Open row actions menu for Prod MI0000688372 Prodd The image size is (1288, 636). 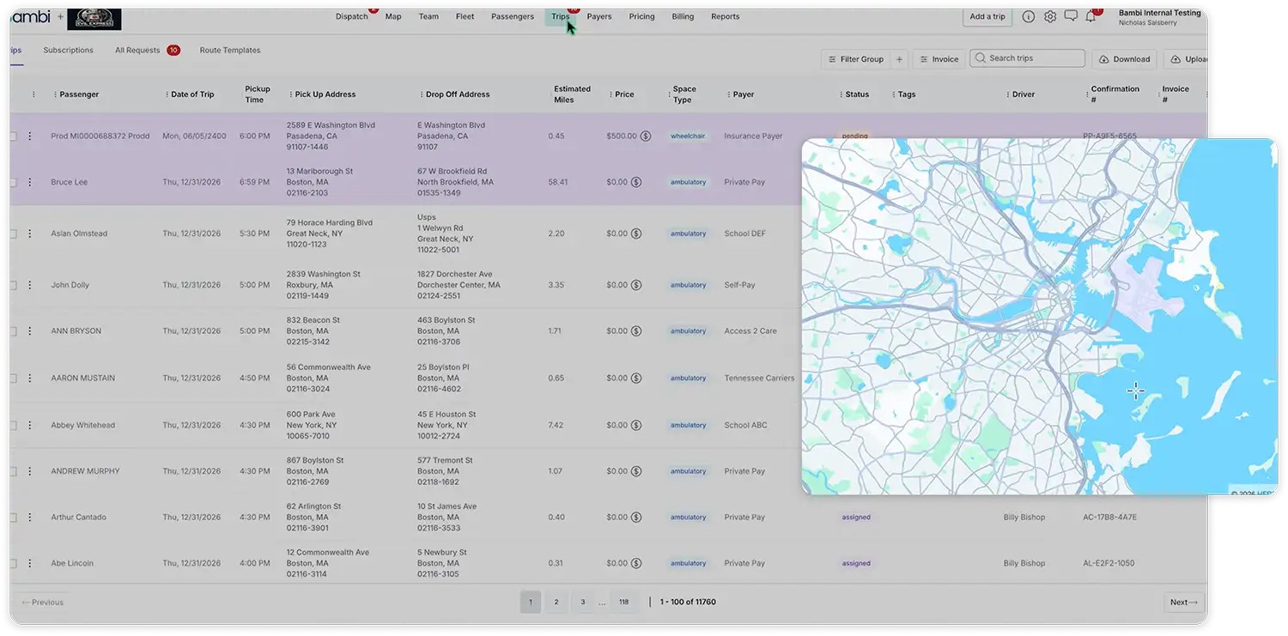coord(29,136)
